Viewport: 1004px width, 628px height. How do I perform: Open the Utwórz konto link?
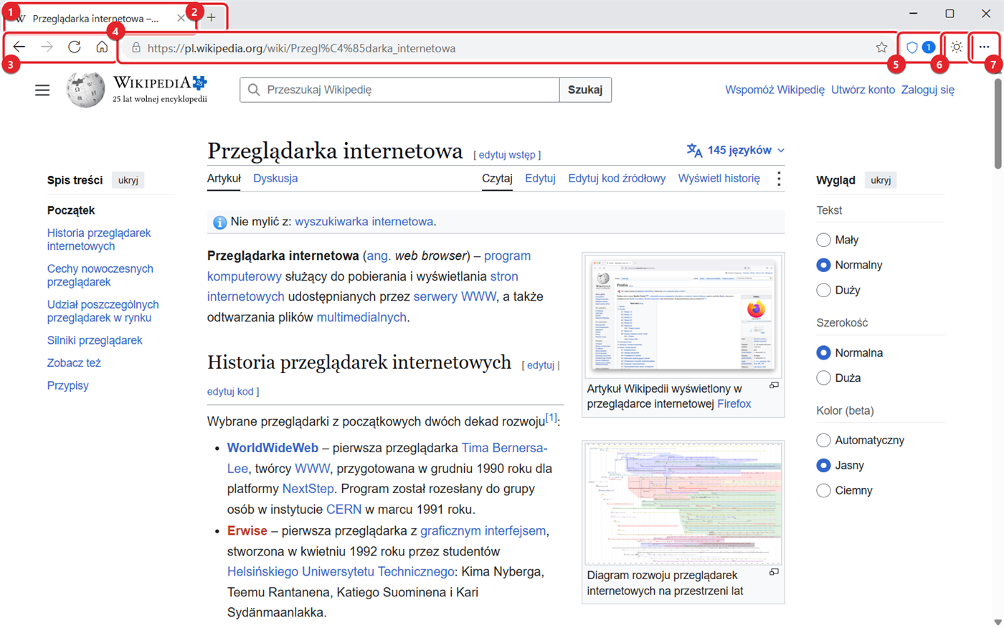tap(863, 90)
